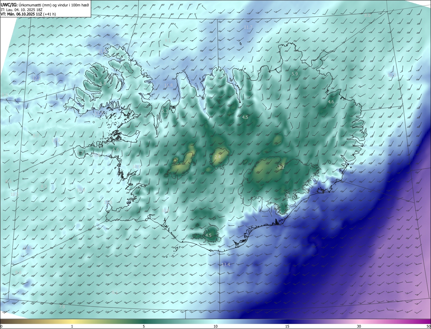
Task: Click the 30 tick on the colour scale
Action: [359, 326]
